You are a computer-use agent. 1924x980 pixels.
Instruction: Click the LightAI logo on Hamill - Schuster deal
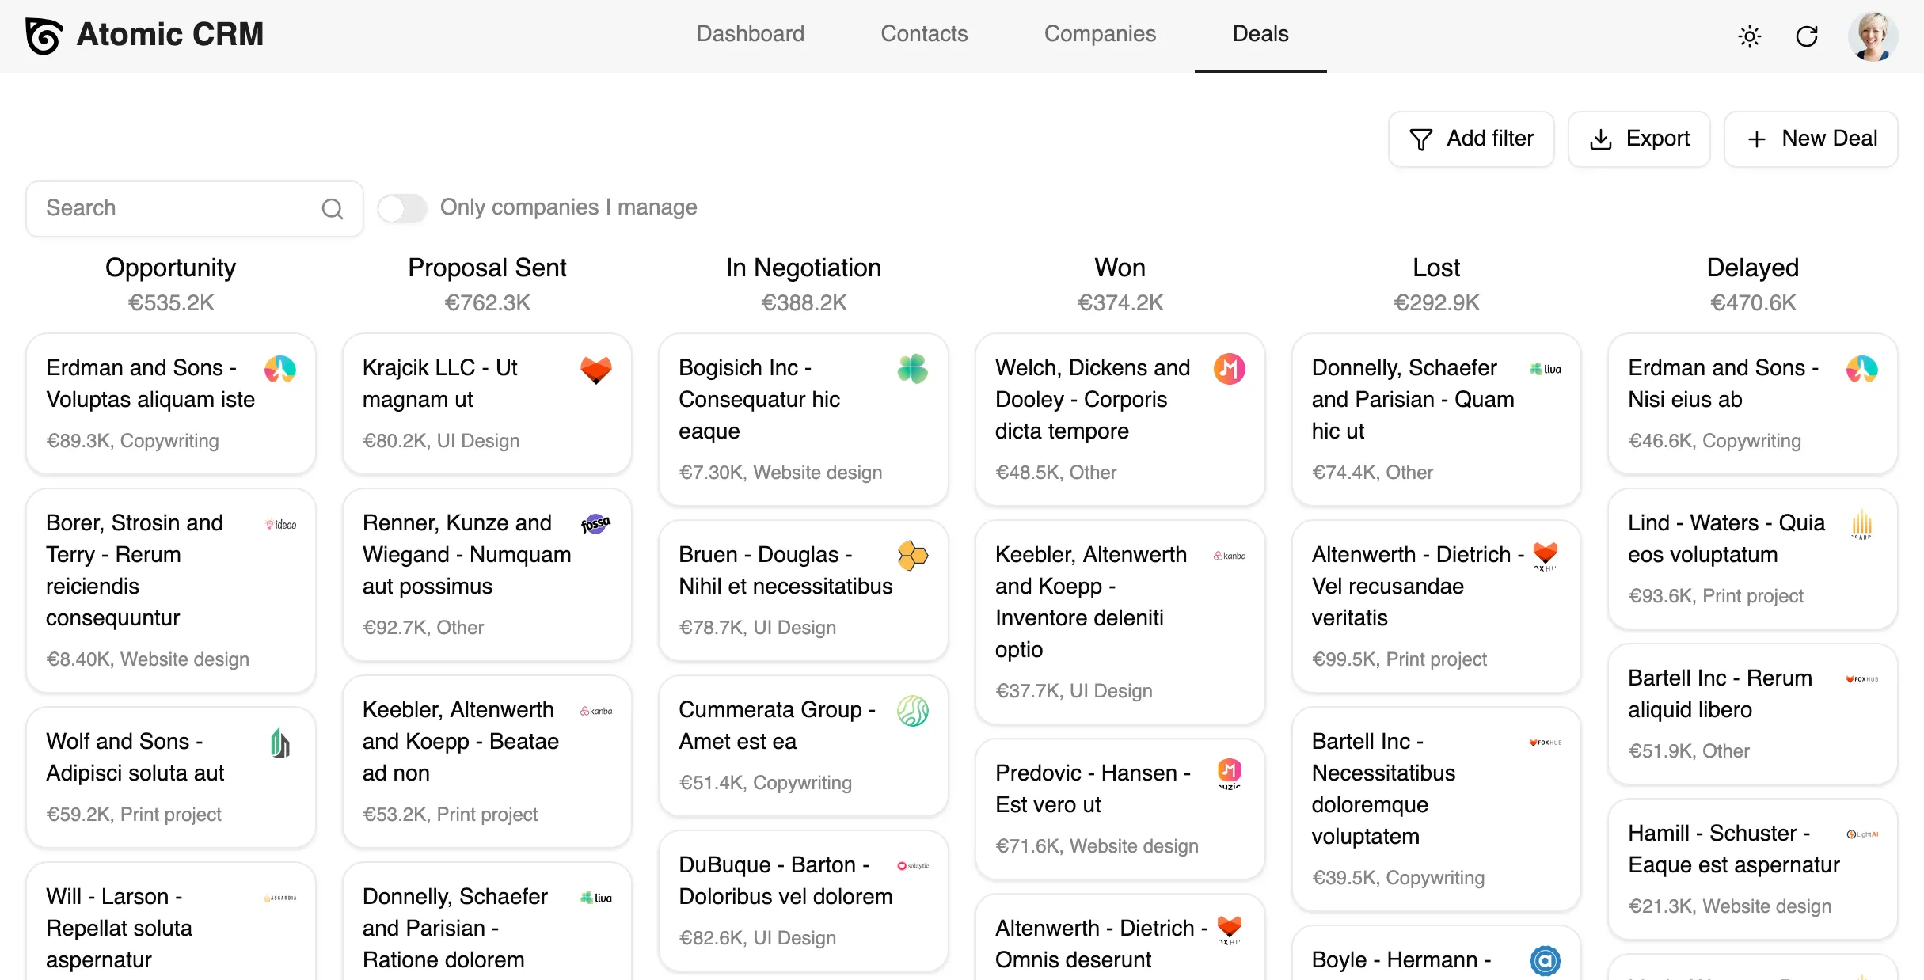(1862, 834)
